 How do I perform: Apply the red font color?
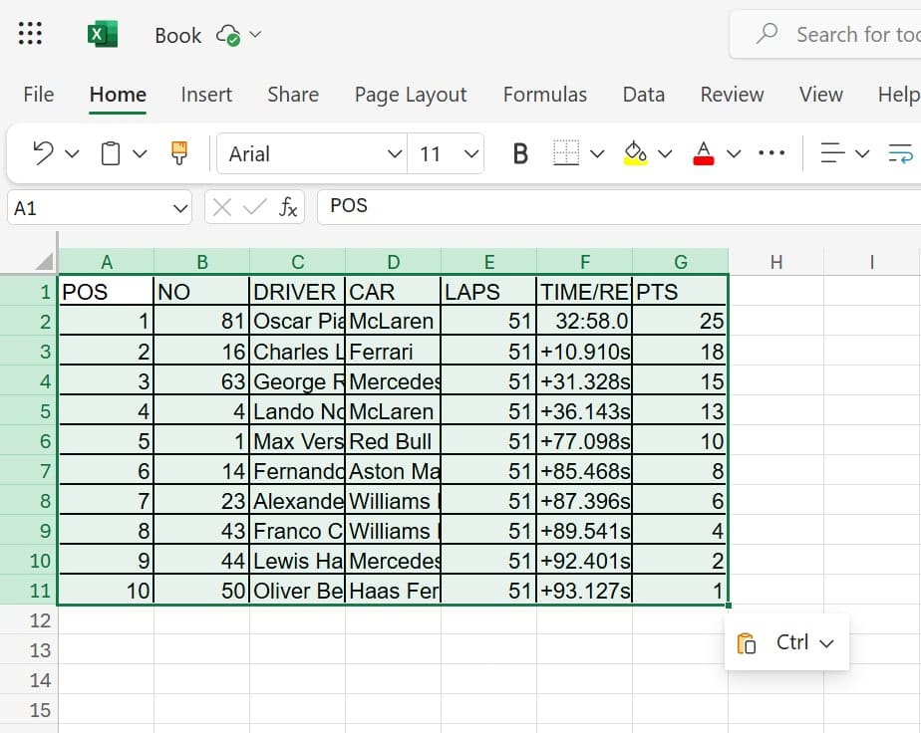(x=704, y=153)
